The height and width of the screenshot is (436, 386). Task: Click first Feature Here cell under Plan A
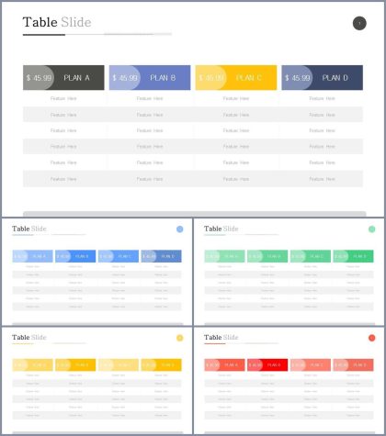point(63,98)
